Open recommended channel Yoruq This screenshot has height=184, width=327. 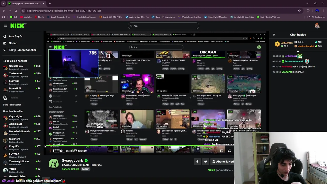22,170
